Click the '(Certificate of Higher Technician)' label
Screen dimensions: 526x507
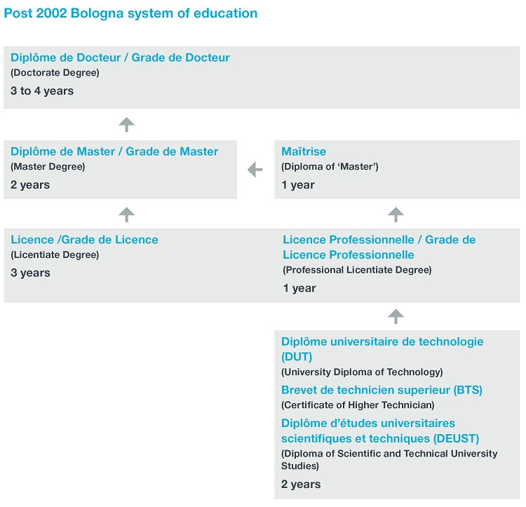[358, 405]
